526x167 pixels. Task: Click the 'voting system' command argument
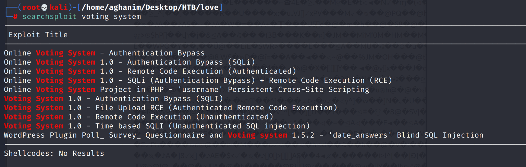tap(111, 16)
